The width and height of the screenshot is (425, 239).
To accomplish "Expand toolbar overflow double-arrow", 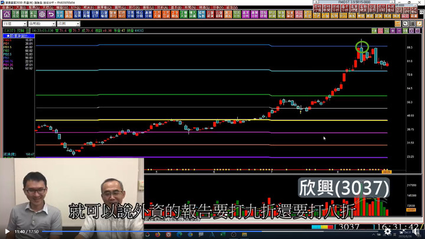I will pyautogui.click(x=421, y=12).
